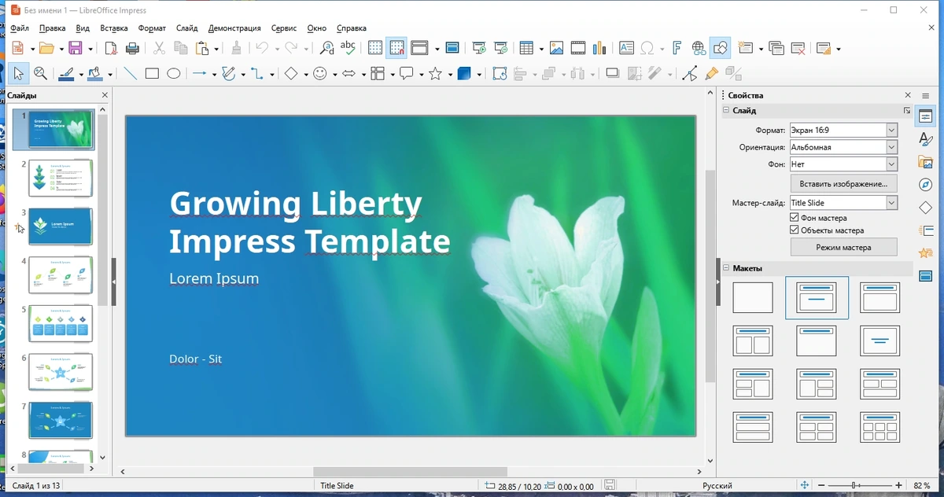Screen dimensions: 944x497
Task: Collapse the Слайд section
Action: (x=728, y=111)
